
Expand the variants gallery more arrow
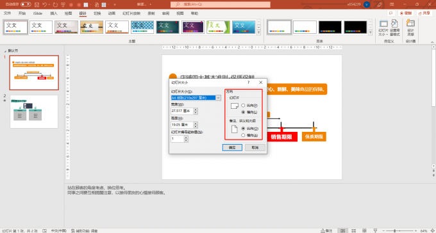tap(370, 33)
